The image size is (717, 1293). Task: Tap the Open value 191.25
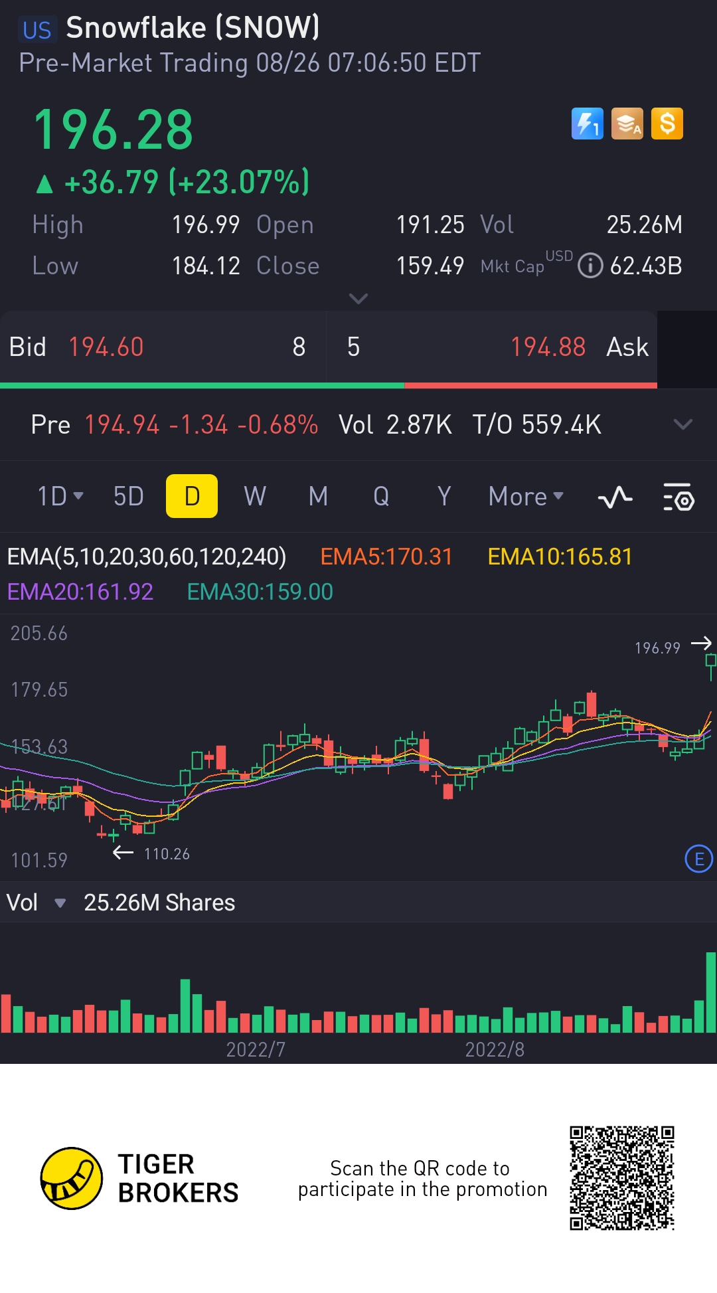[x=430, y=224]
